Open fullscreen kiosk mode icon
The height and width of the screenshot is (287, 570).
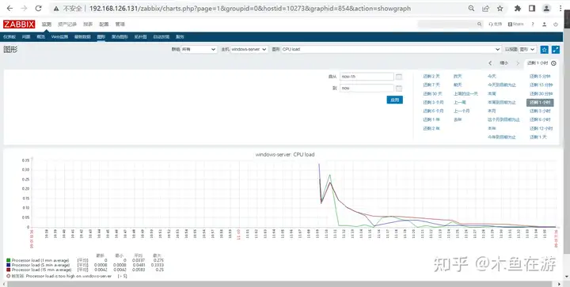coord(556,49)
